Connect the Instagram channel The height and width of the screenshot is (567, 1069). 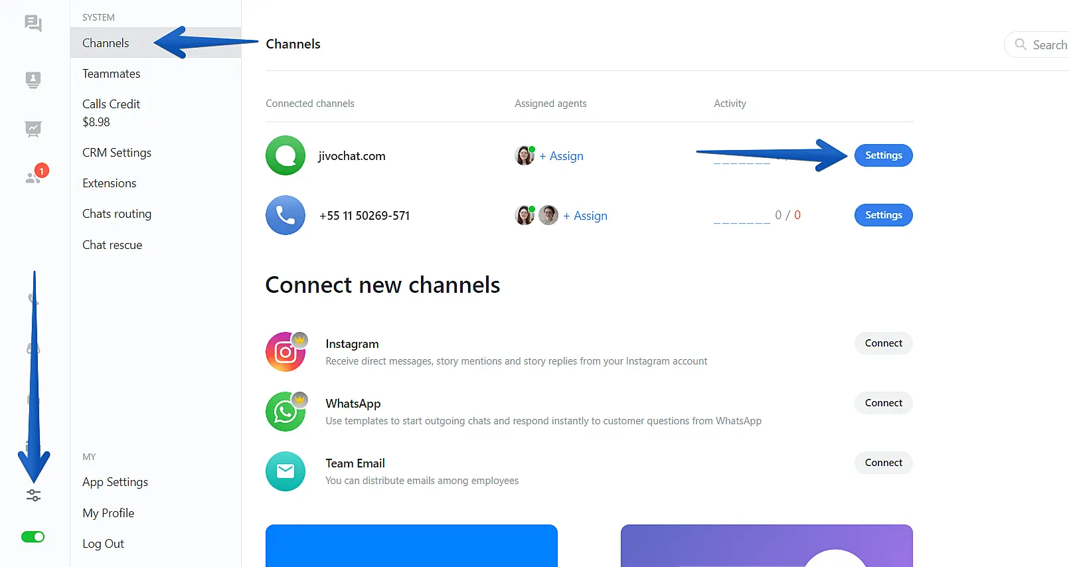[883, 343]
